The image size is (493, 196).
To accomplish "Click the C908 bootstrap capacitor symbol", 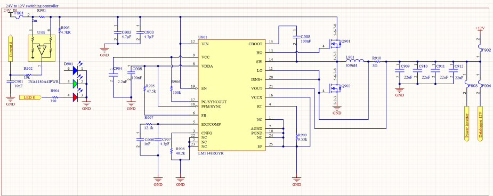I will pyautogui.click(x=296, y=37).
